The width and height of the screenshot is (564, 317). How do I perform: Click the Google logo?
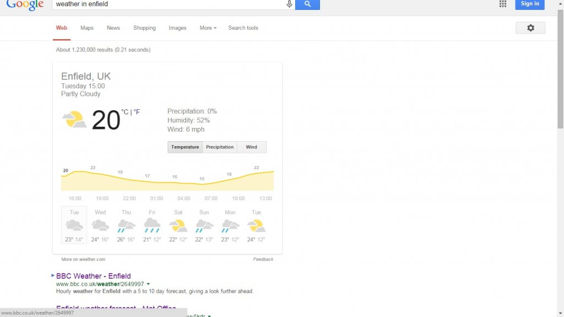coord(25,4)
